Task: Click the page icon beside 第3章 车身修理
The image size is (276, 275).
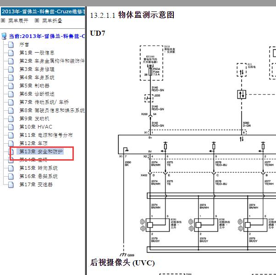Action: coord(11,69)
